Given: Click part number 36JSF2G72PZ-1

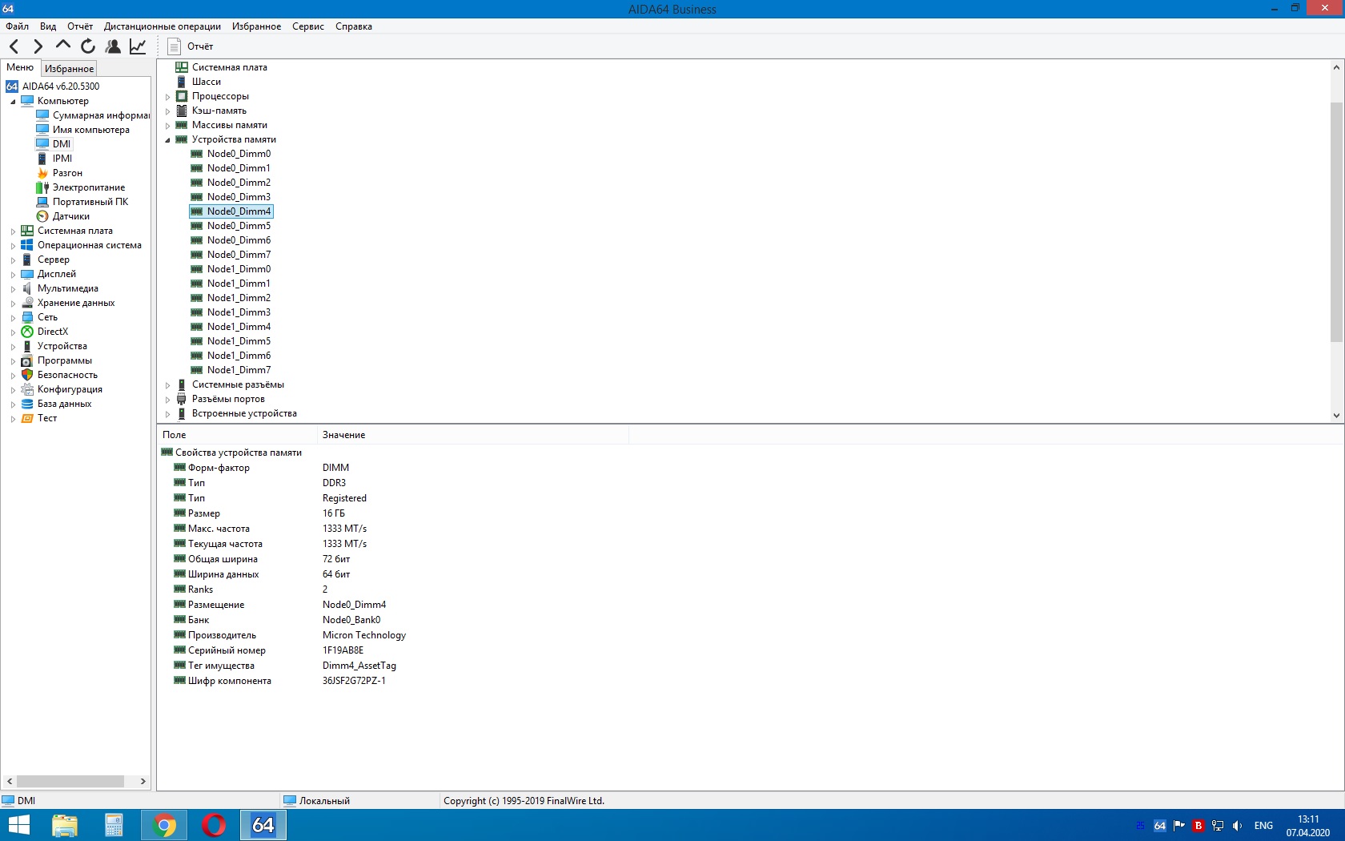Looking at the screenshot, I should [354, 681].
